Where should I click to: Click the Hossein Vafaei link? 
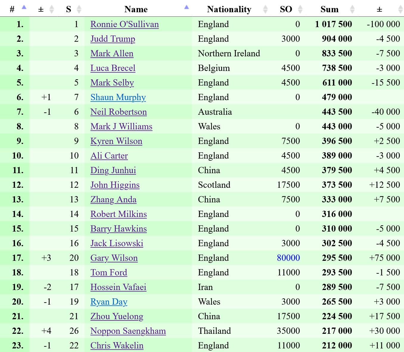[x=118, y=287]
